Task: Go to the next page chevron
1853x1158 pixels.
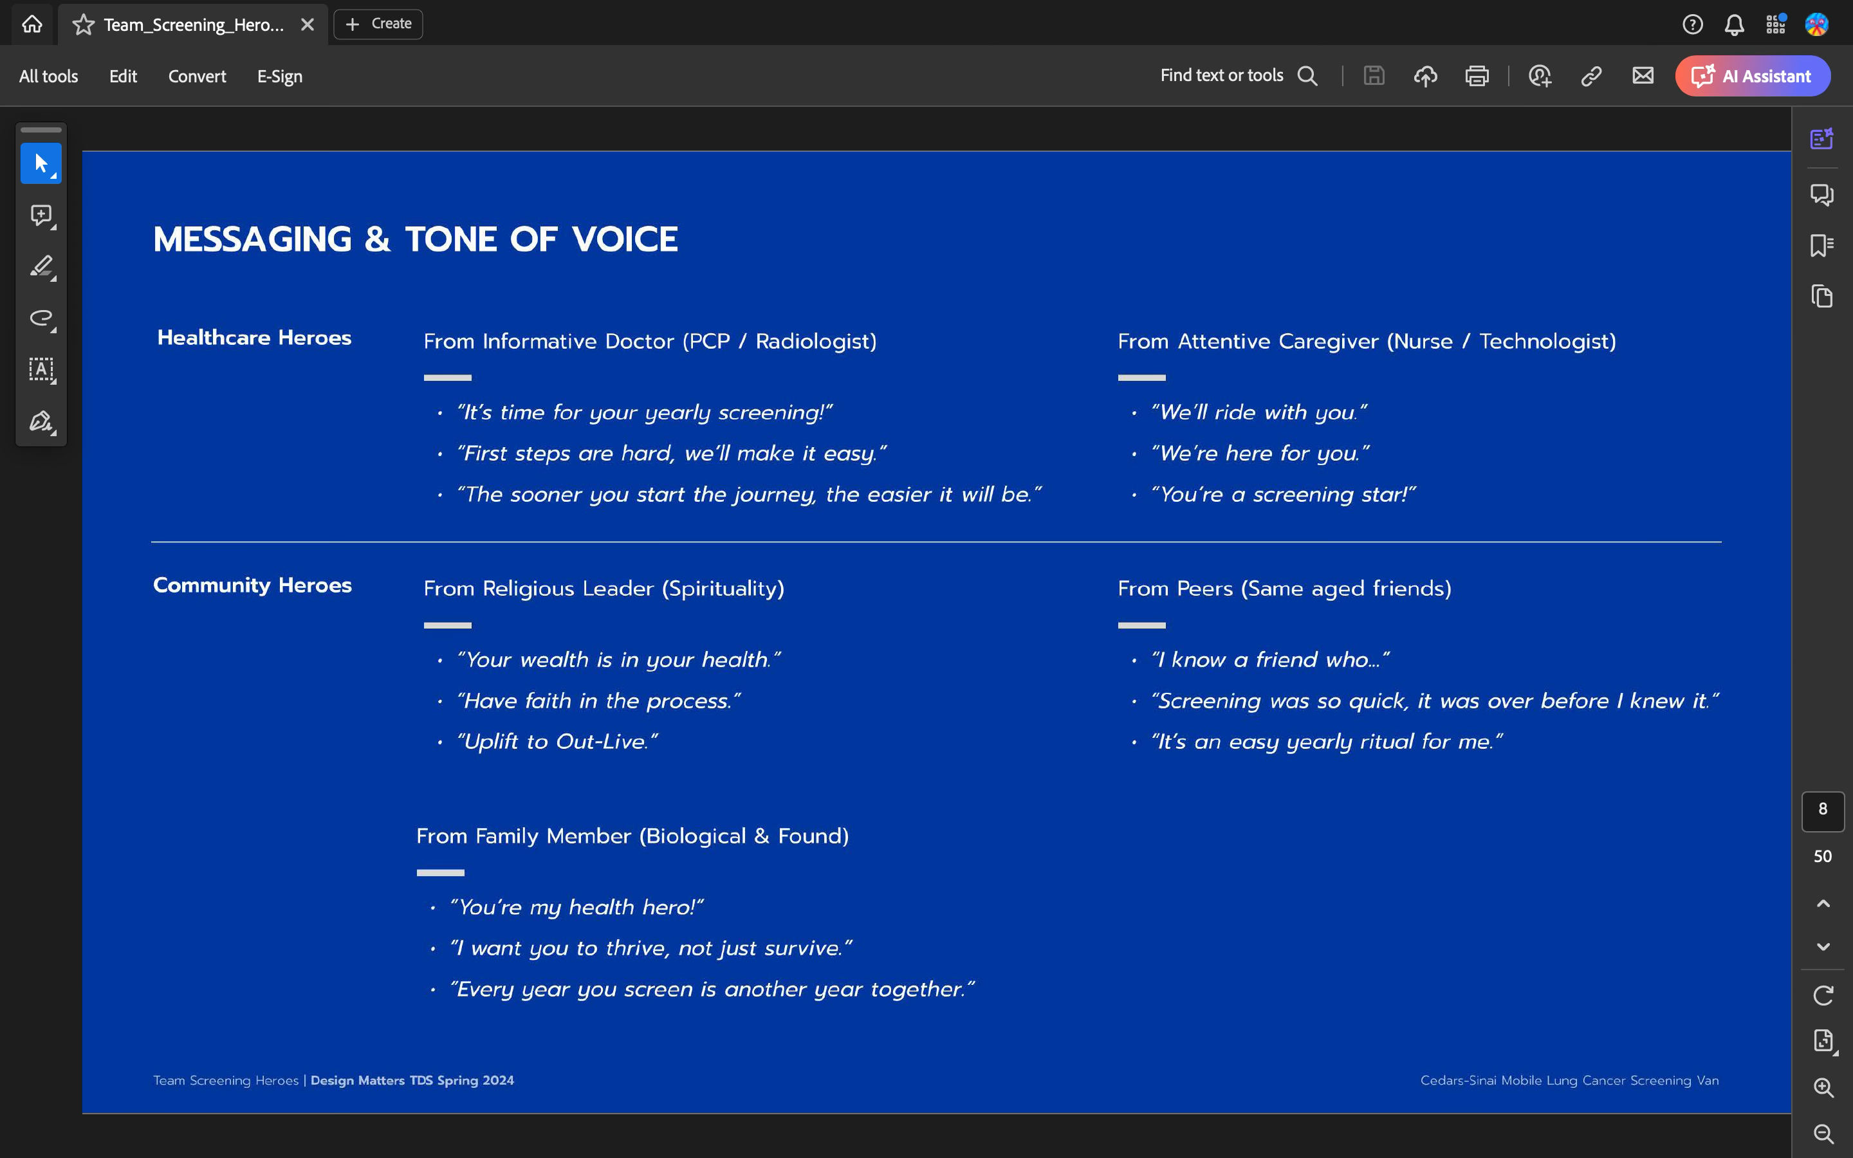Action: pyautogui.click(x=1823, y=948)
